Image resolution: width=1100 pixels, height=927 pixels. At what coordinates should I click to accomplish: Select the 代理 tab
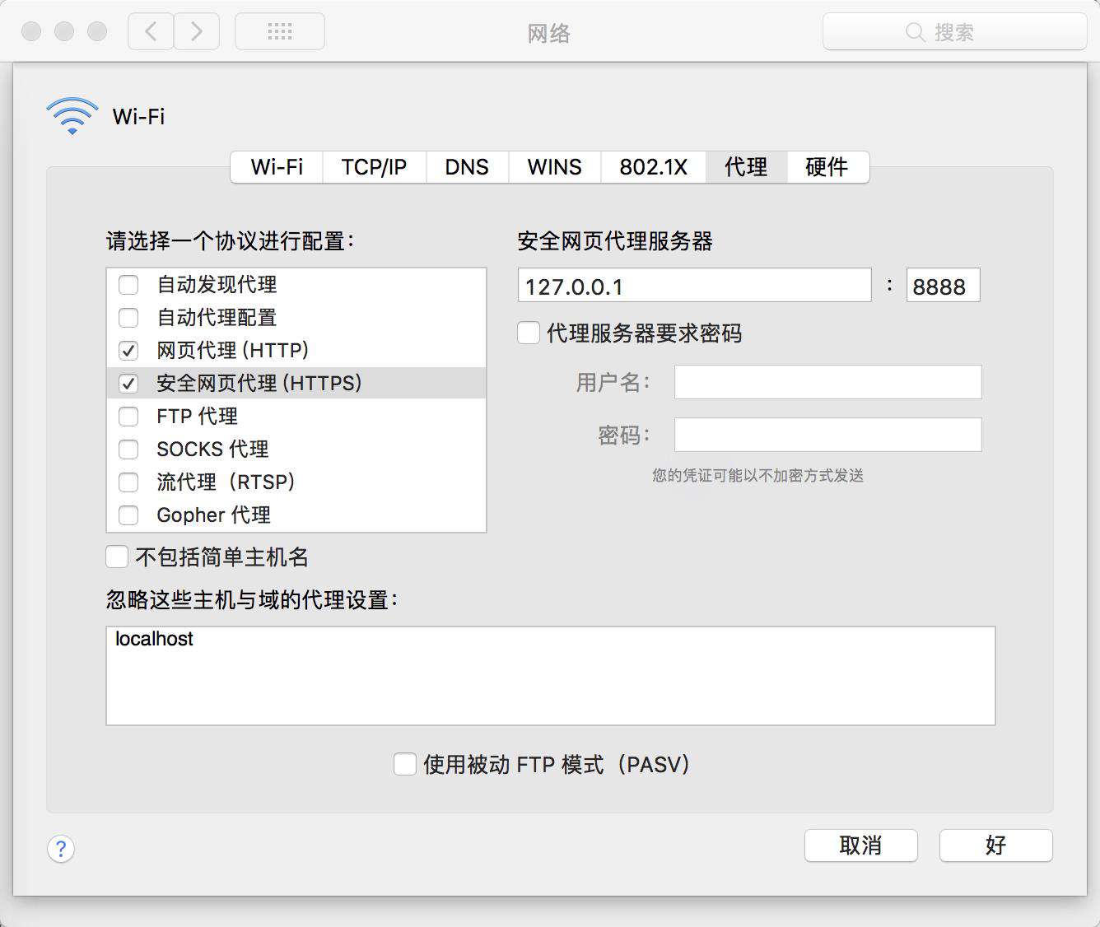pyautogui.click(x=746, y=167)
